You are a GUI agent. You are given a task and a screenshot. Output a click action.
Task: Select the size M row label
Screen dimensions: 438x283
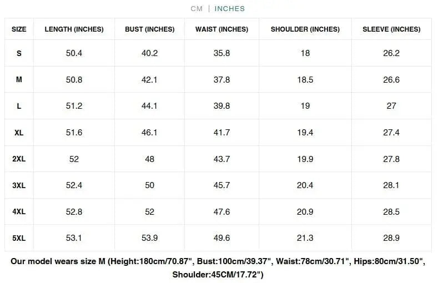(19, 80)
